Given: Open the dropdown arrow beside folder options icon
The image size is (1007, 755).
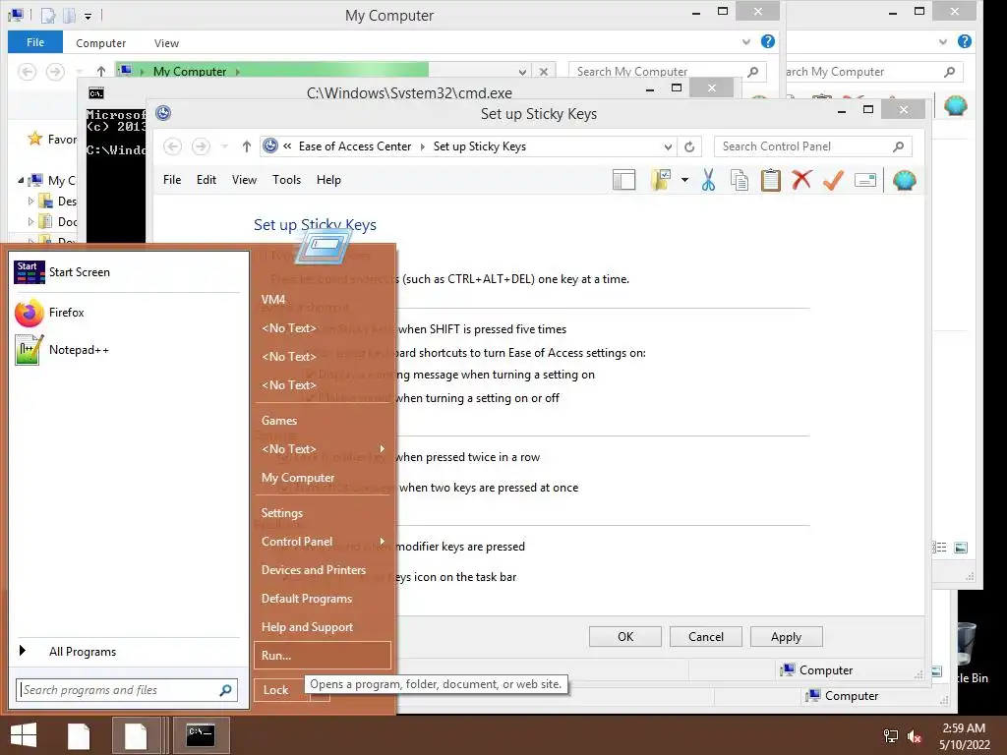Looking at the screenshot, I should [684, 181].
